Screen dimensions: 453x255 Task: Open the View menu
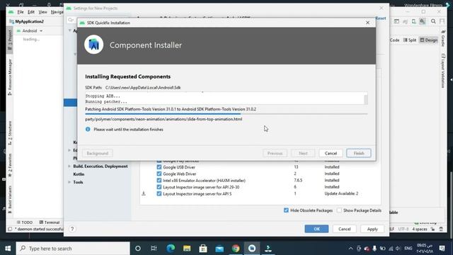pyautogui.click(x=42, y=12)
